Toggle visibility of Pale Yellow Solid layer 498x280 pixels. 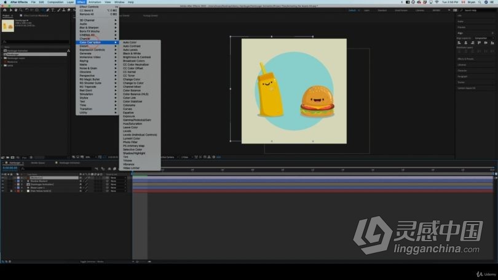tap(3, 191)
